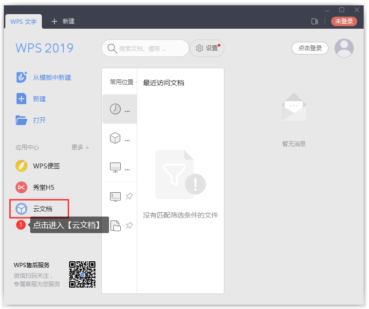Toggle pin beside the documents icon
369x309 pixels.
[x=129, y=225]
